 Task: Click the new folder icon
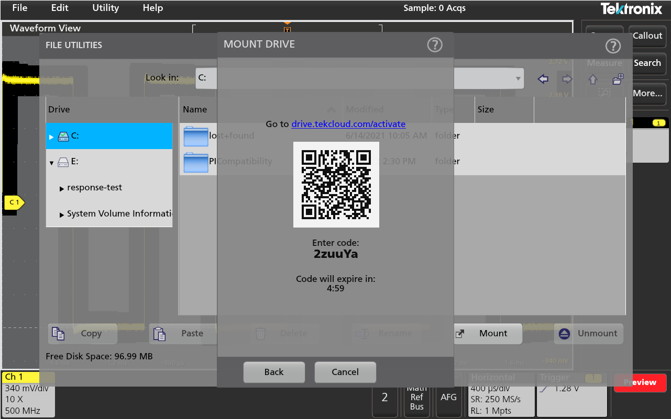618,79
